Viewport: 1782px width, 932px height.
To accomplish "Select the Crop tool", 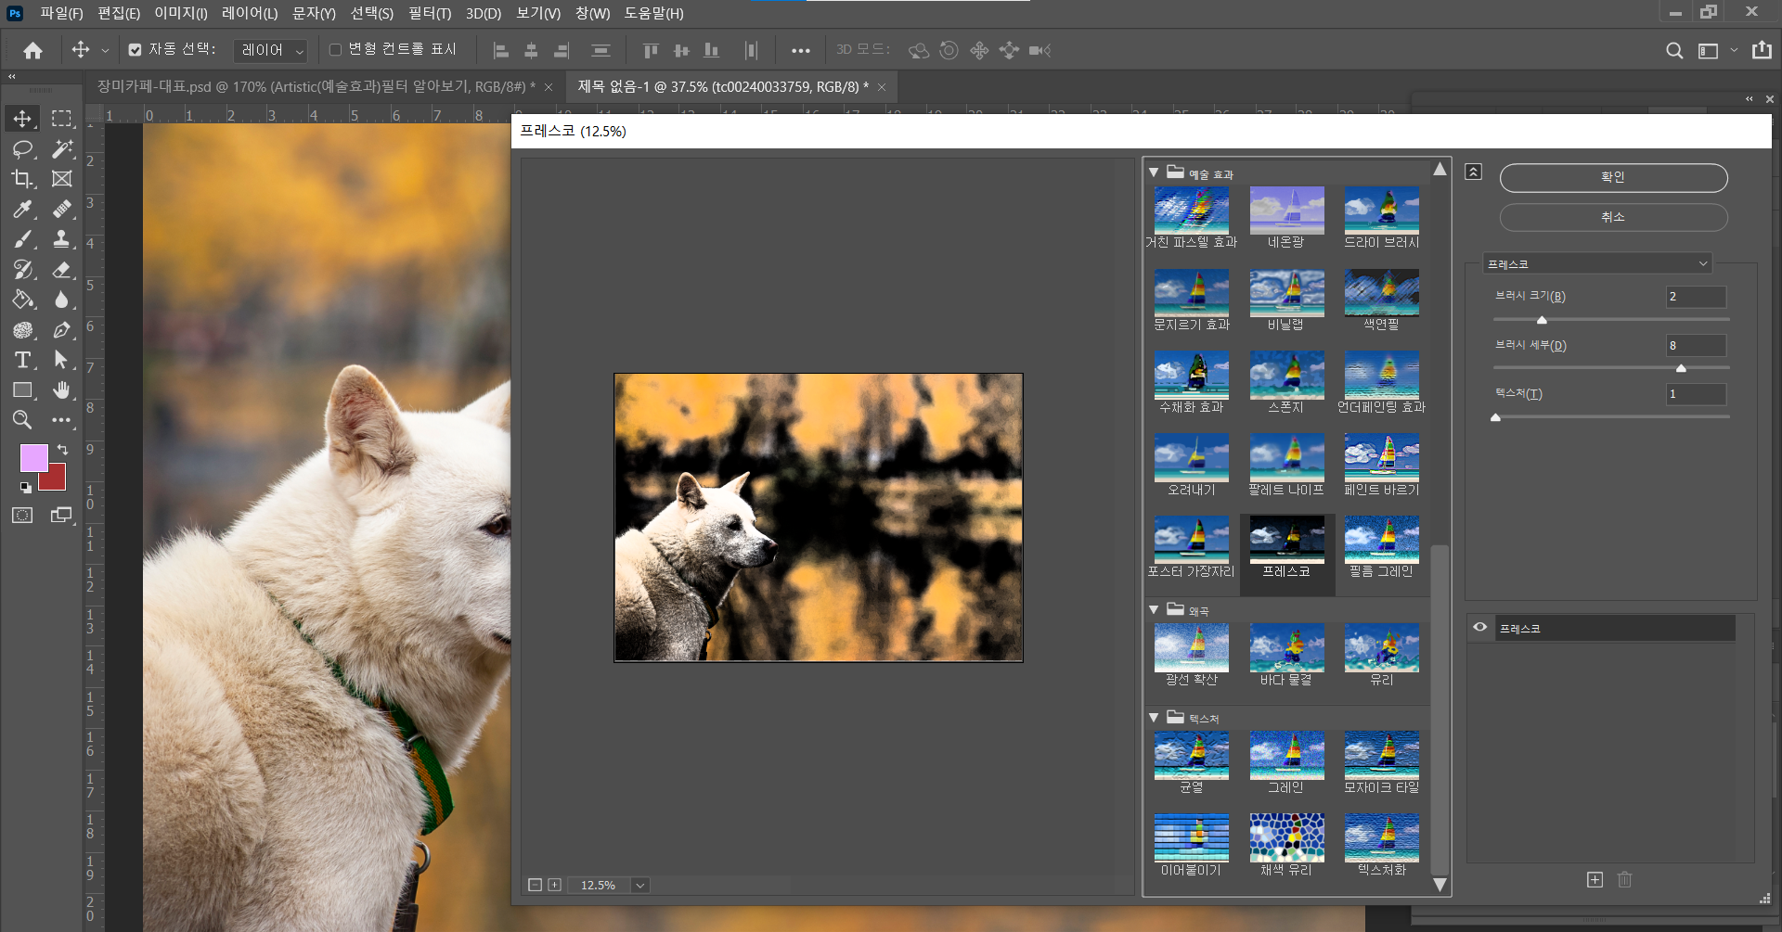I will (x=23, y=179).
